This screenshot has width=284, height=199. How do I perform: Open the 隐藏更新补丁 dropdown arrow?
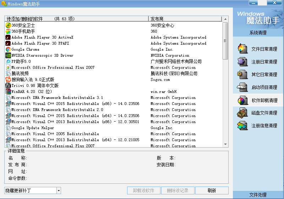click(59, 191)
